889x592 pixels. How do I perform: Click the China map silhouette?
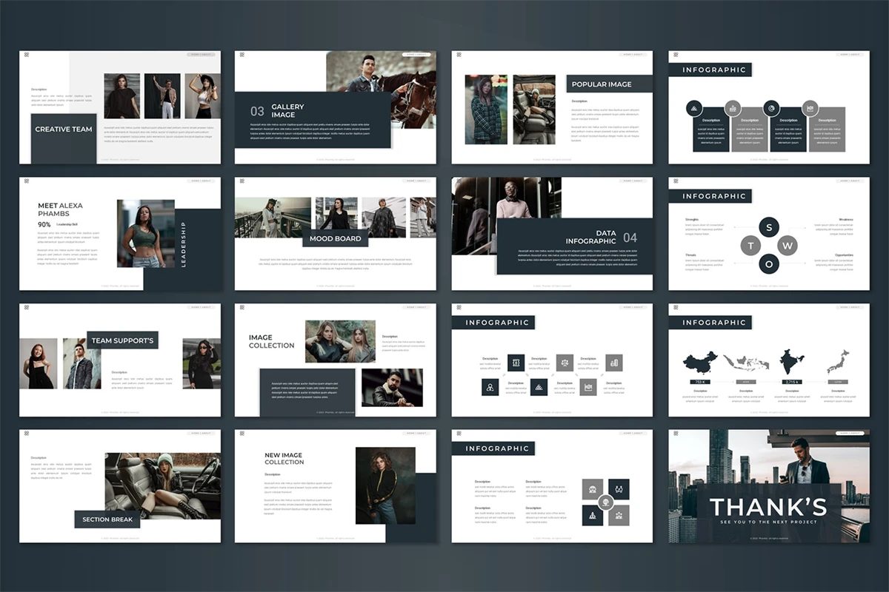coord(700,363)
